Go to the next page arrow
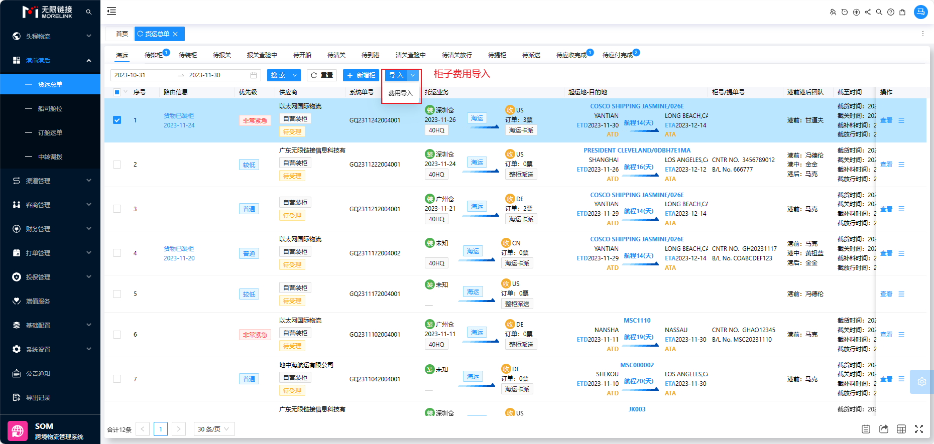The width and height of the screenshot is (934, 444). (179, 429)
